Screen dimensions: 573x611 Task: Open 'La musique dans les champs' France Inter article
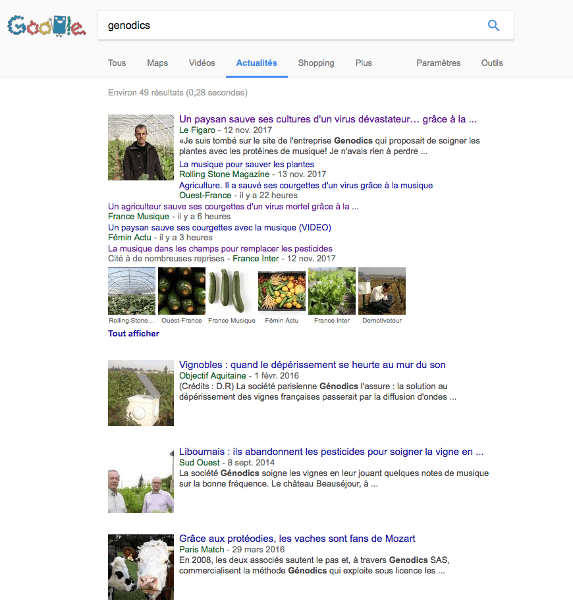click(220, 248)
